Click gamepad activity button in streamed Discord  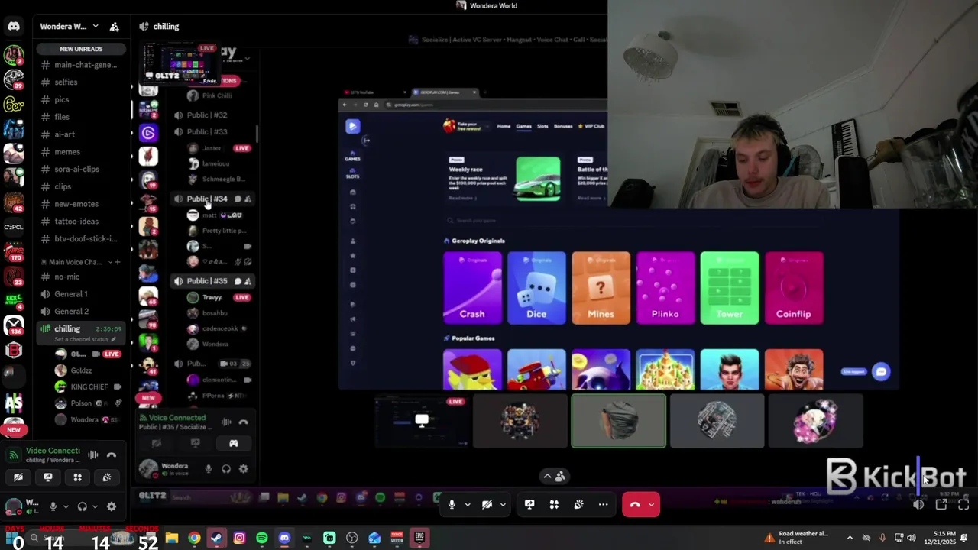(234, 443)
